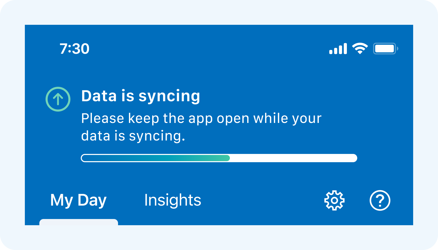438x250 pixels.
Task: Click the sync progress bar
Action: tap(219, 158)
